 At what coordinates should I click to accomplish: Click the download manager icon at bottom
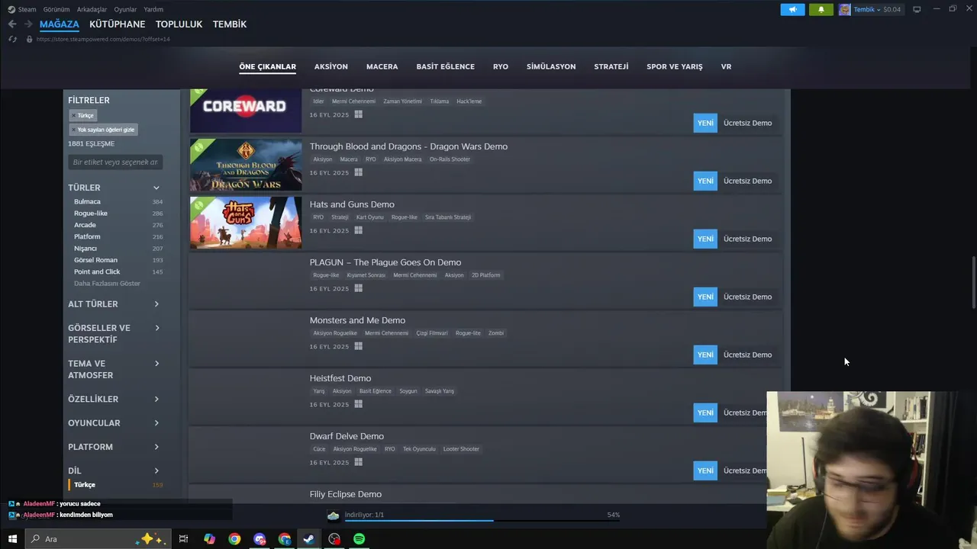coord(333,515)
